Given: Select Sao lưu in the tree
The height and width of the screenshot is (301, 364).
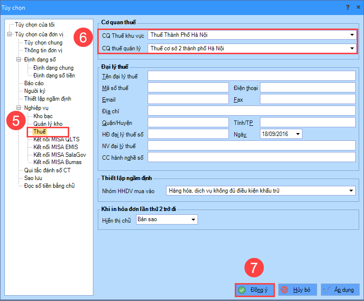Looking at the screenshot, I should (x=33, y=178).
